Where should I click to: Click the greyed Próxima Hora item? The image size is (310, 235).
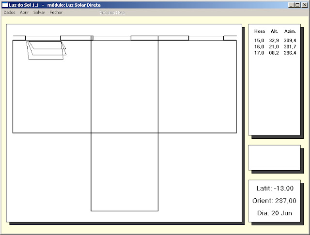[x=112, y=13]
